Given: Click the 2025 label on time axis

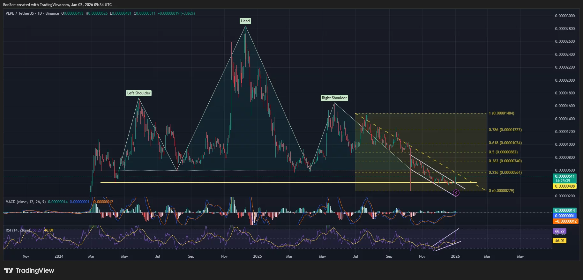Looking at the screenshot, I should (257, 256).
